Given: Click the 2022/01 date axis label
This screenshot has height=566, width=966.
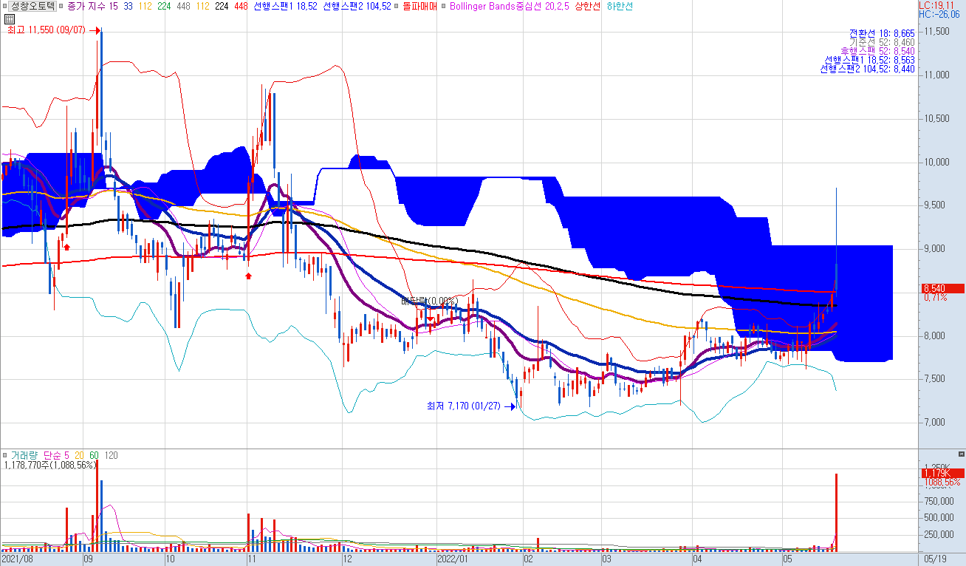Looking at the screenshot, I should [453, 559].
